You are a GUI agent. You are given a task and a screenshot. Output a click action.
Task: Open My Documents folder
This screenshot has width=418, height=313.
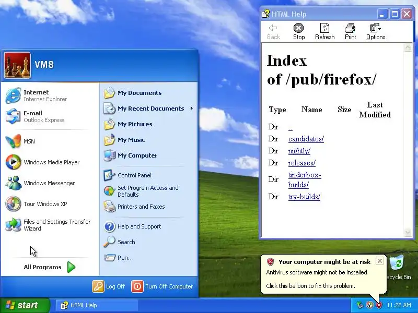pos(149,93)
